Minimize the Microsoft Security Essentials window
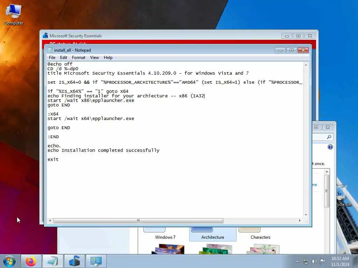Screen dimensions: 358x268 click(287, 36)
